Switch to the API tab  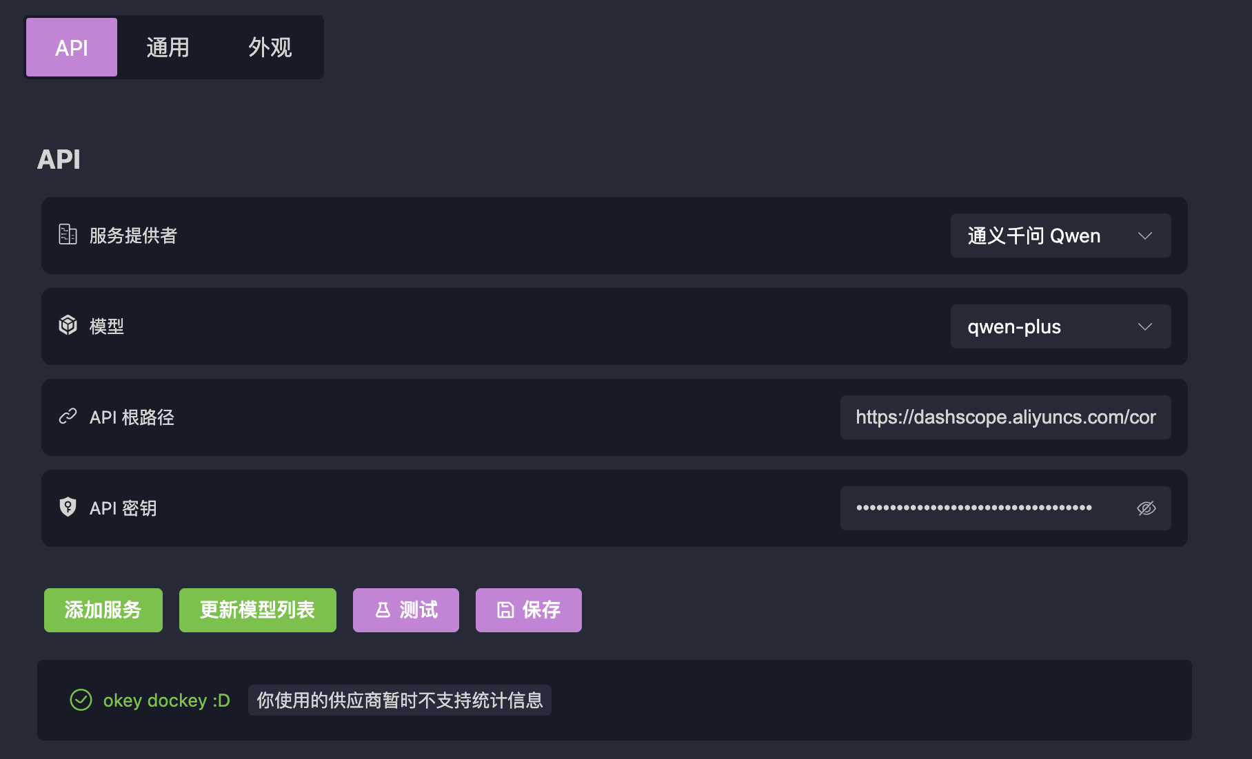point(72,48)
